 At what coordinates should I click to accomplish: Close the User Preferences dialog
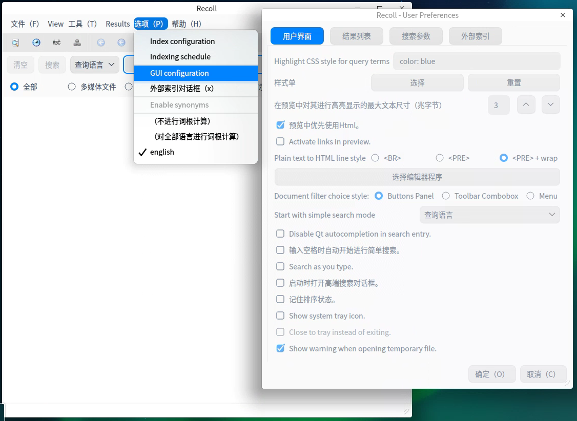click(x=563, y=15)
